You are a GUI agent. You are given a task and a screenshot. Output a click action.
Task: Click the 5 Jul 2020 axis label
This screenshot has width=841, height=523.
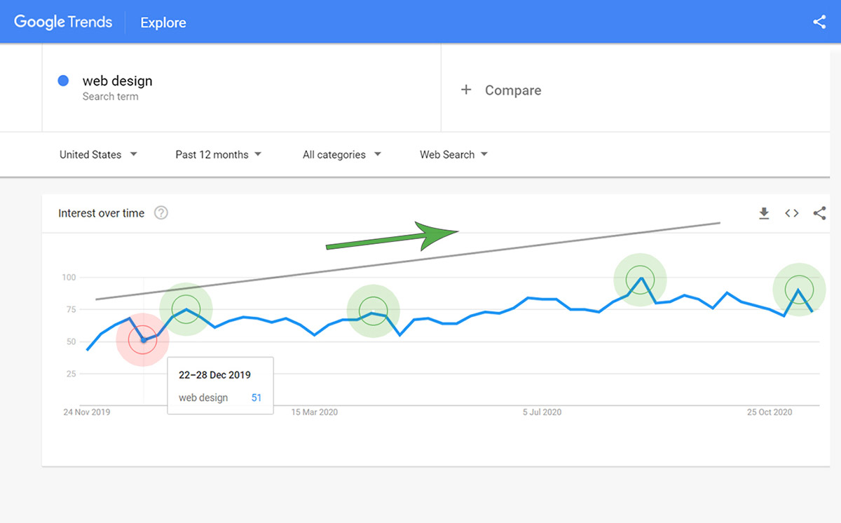point(542,412)
